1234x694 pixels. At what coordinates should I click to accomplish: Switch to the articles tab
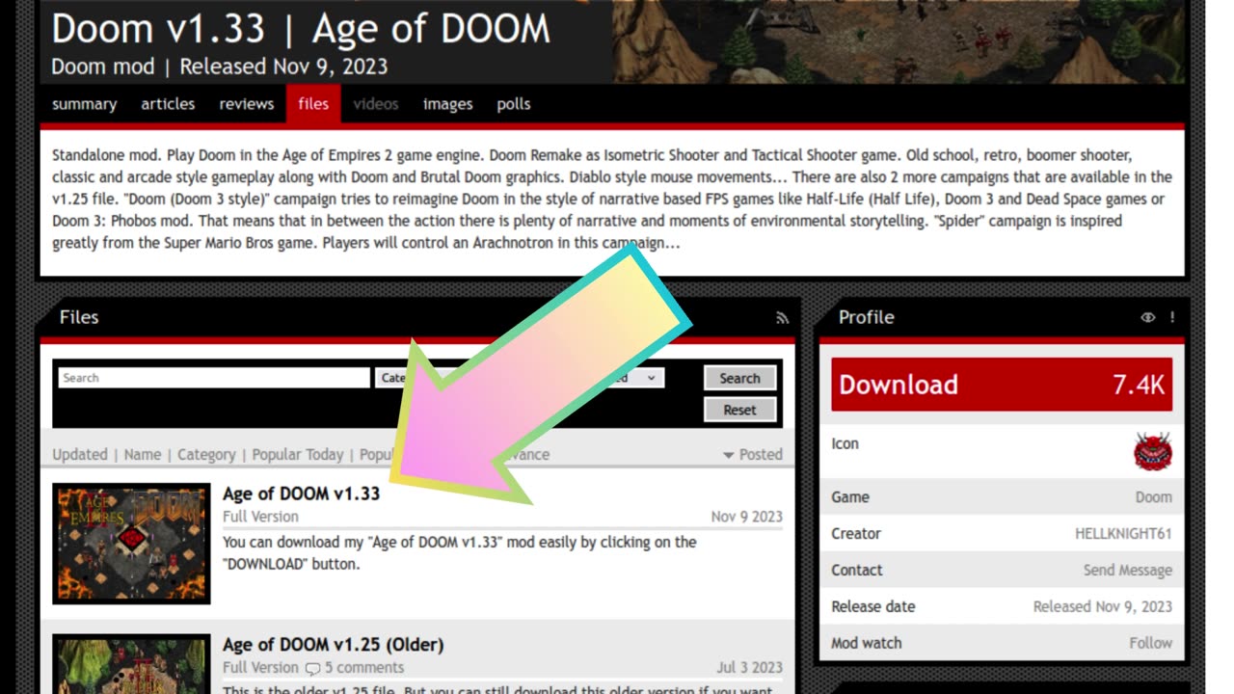pos(168,104)
